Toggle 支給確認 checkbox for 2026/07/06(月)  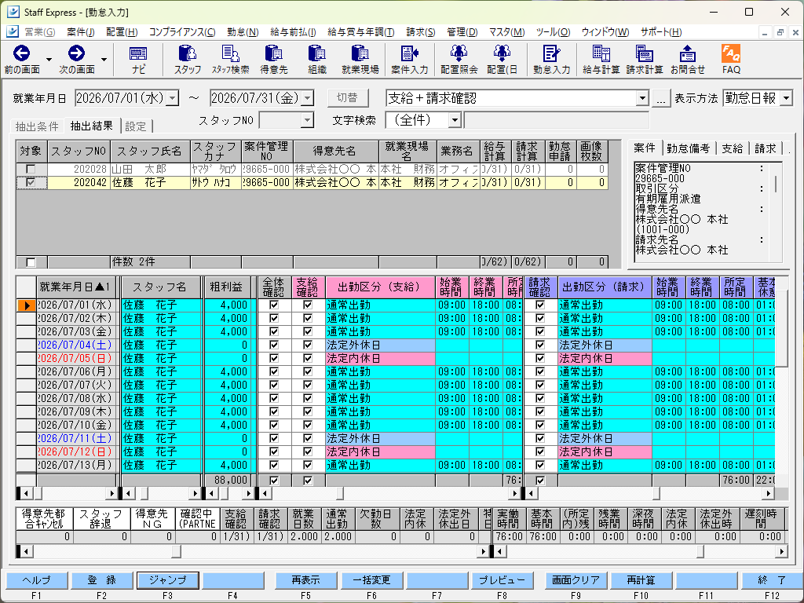308,371
